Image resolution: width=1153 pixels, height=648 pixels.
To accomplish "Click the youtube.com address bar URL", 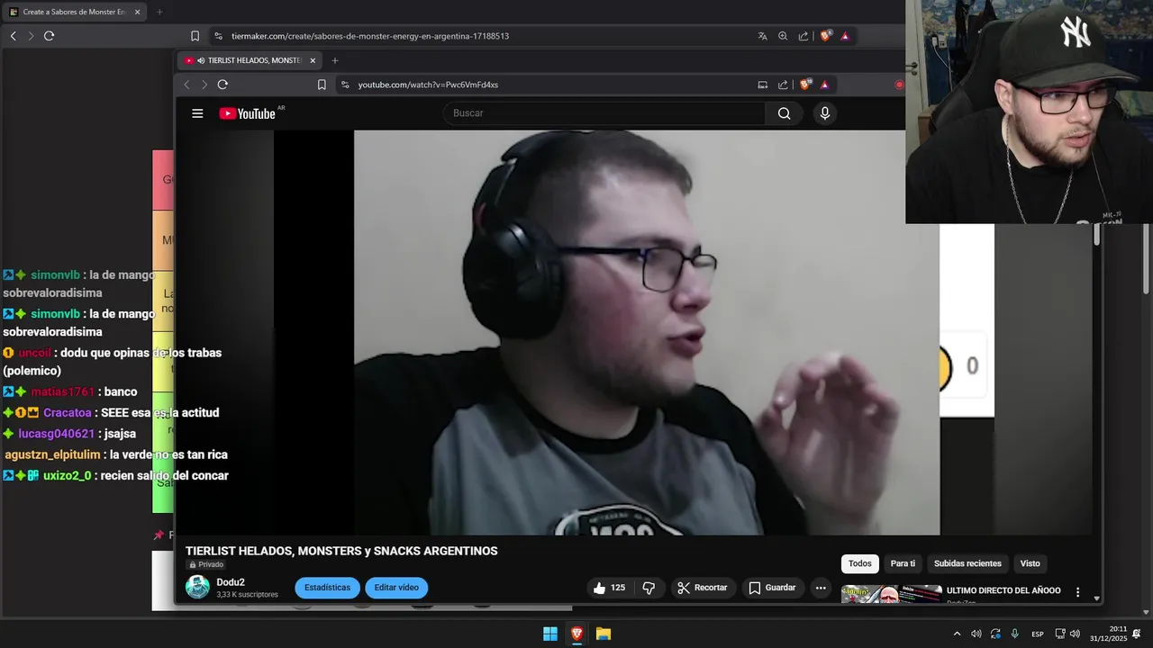I will (x=428, y=85).
